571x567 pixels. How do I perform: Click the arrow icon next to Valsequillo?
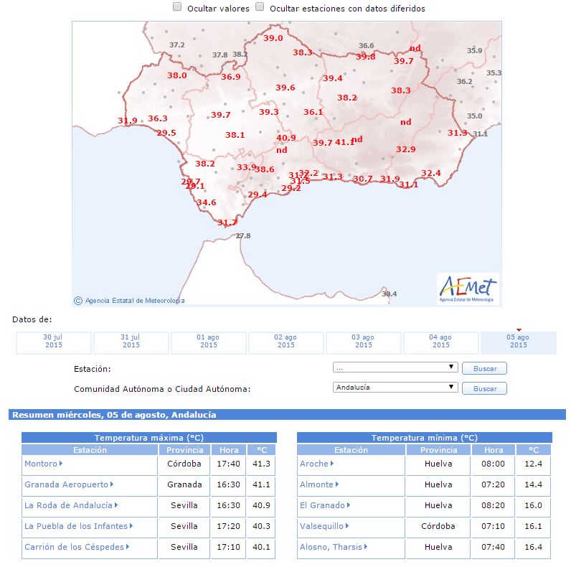tap(347, 527)
